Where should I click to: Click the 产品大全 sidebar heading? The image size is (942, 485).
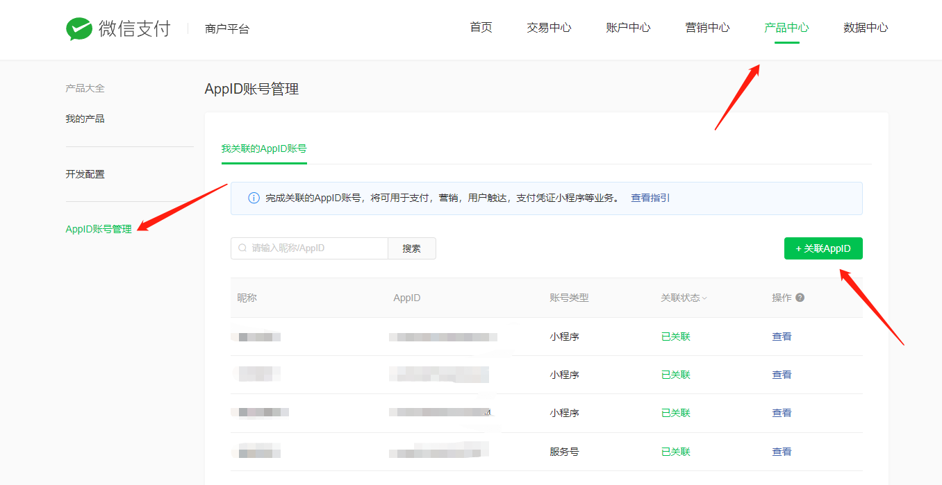85,88
